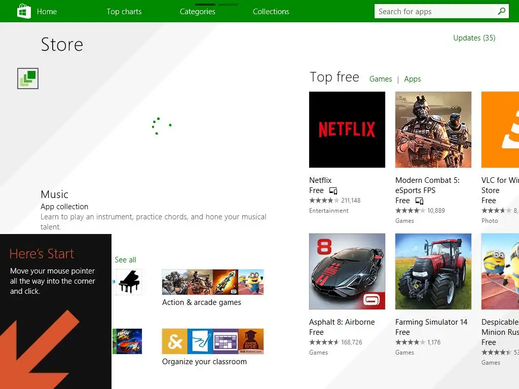Screen dimensions: 519x389
Task: Filter Top free by Apps
Action: click(x=413, y=79)
